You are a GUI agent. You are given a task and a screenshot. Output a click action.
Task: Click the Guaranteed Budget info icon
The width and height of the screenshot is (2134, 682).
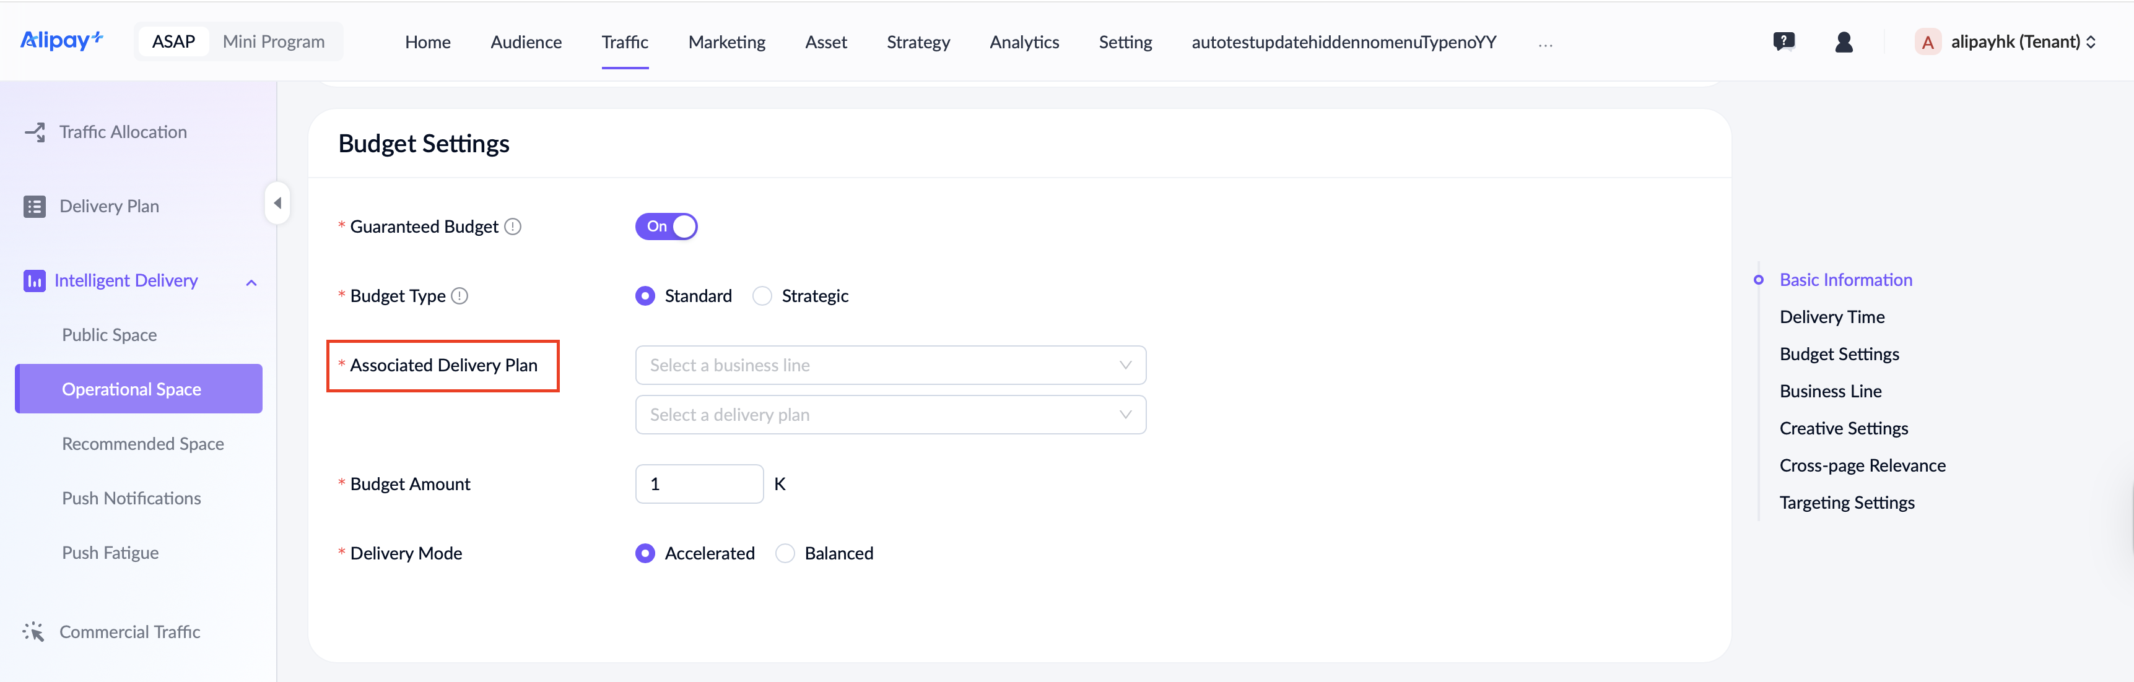click(x=513, y=227)
